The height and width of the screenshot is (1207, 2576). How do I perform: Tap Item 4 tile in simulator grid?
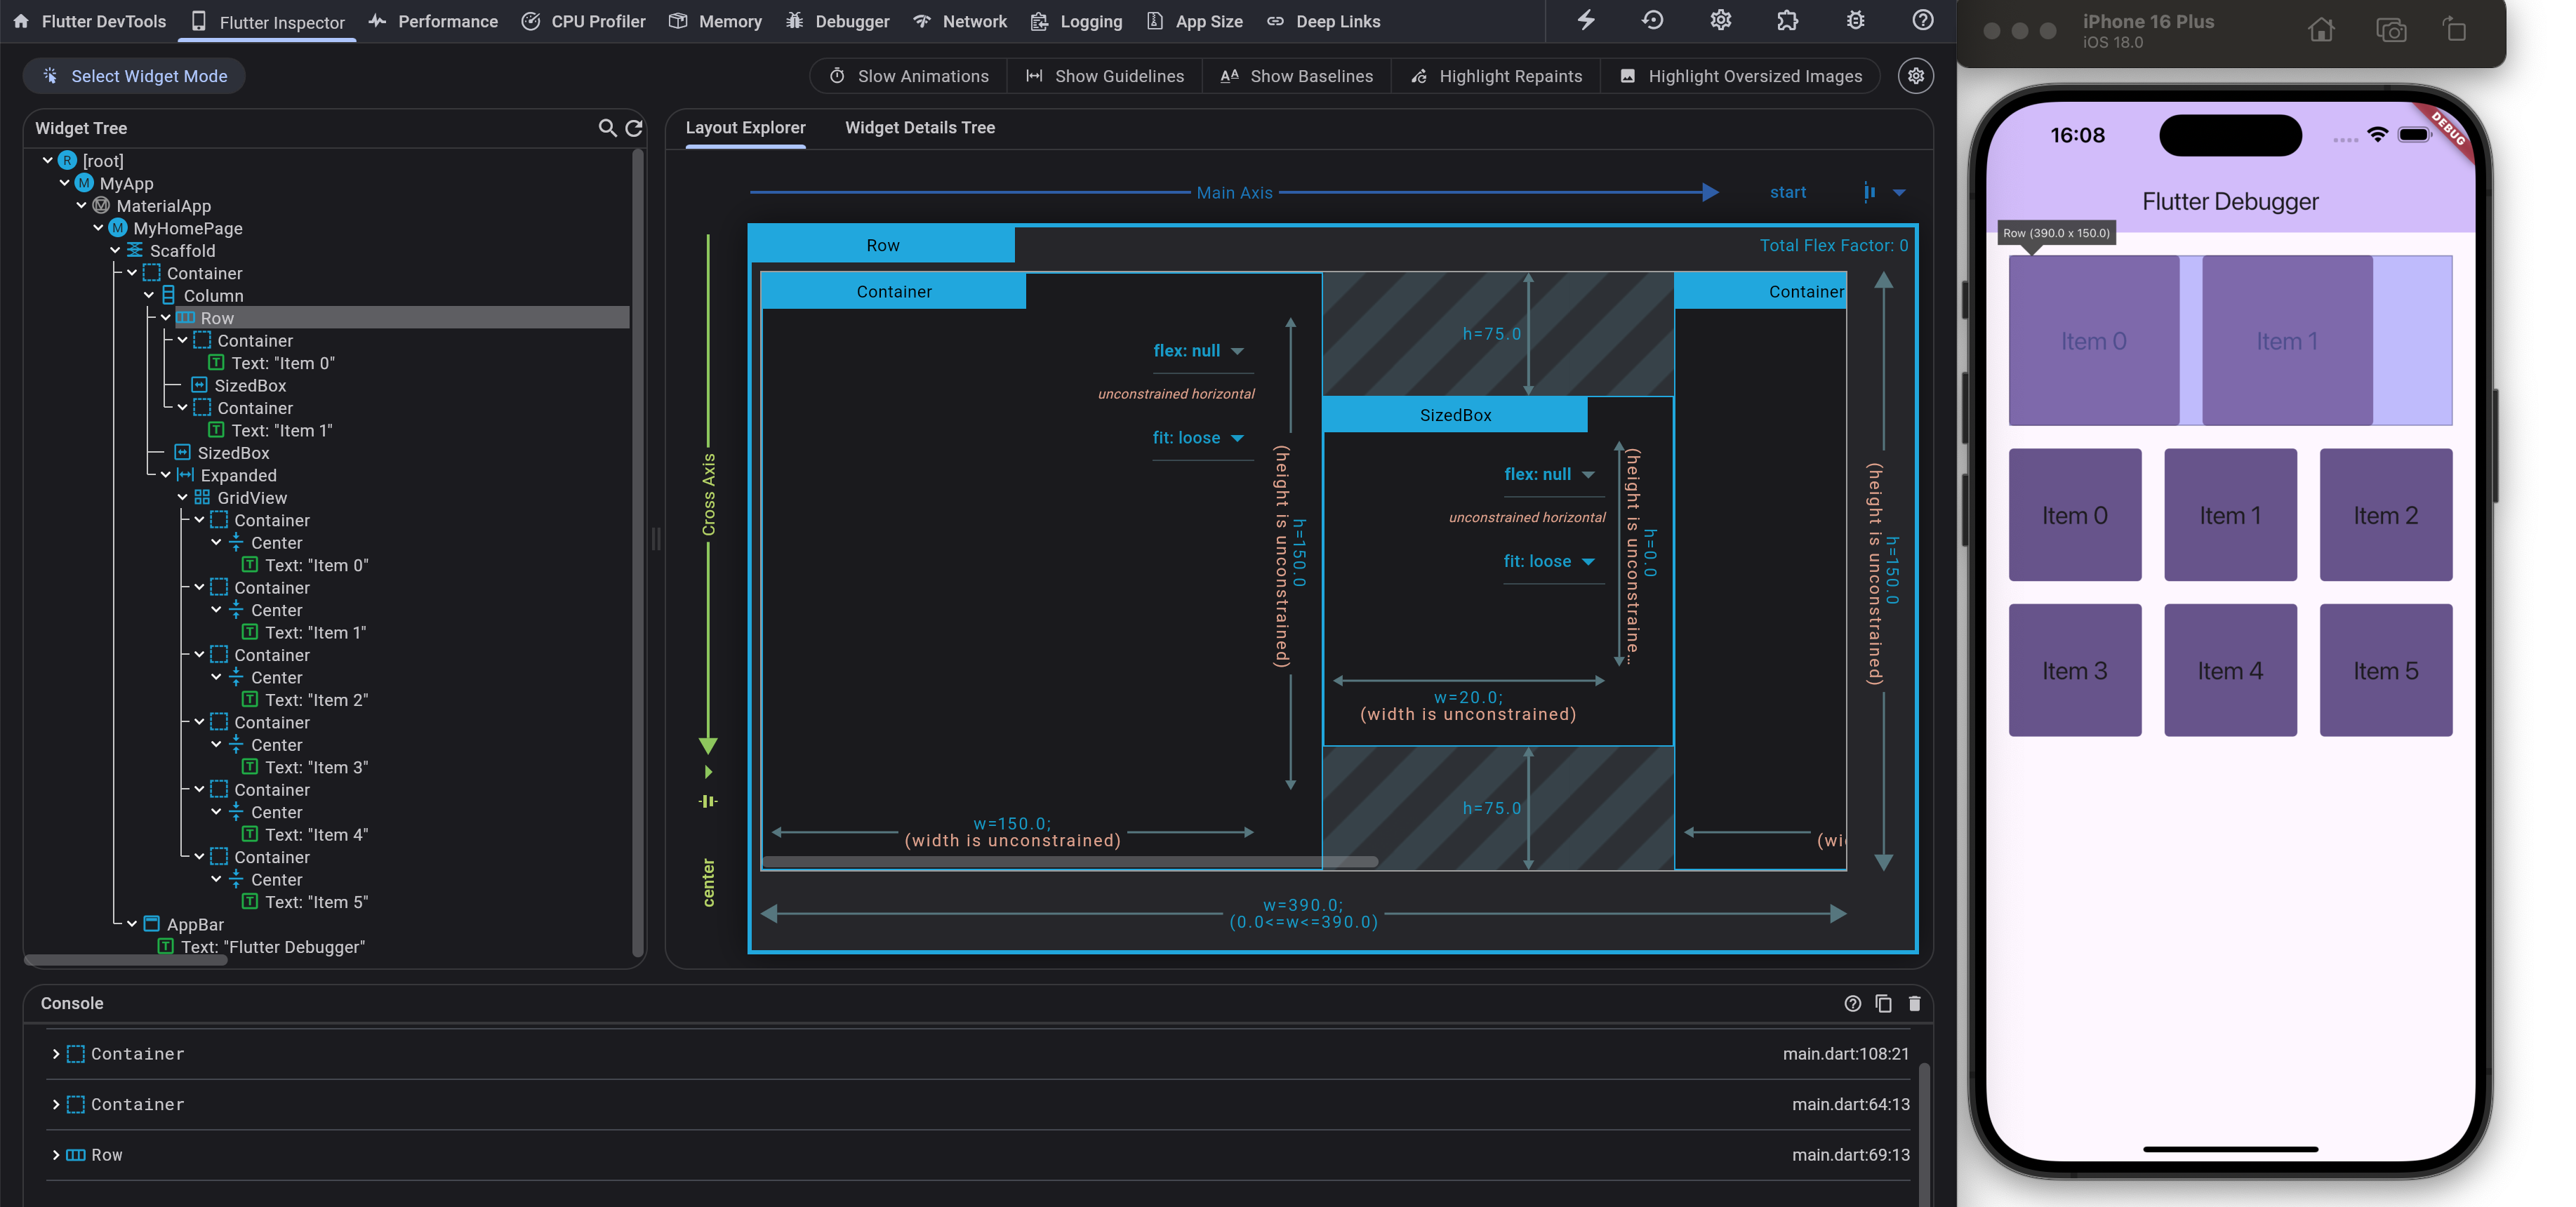tap(2230, 670)
